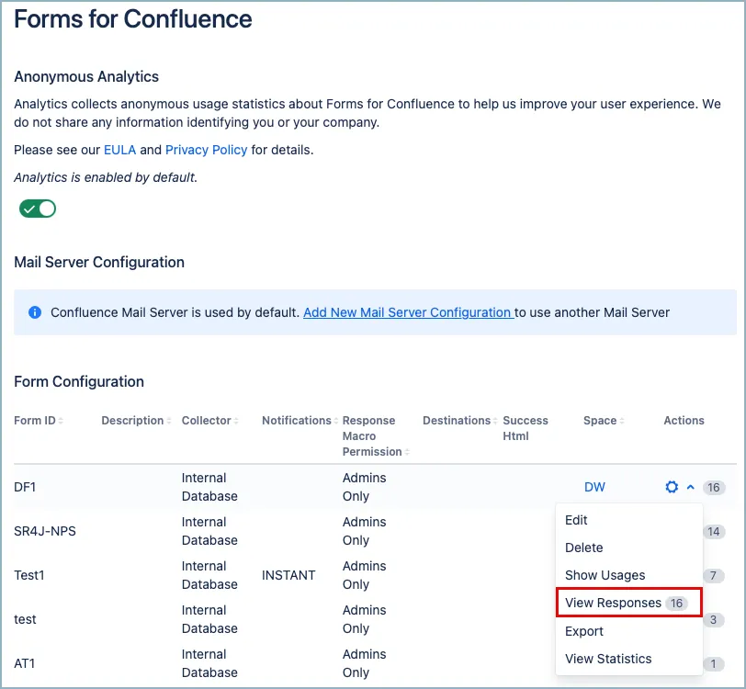Click Admins Only cell in SR4J-NPS row
Screen dimensions: 746x689
point(364,531)
